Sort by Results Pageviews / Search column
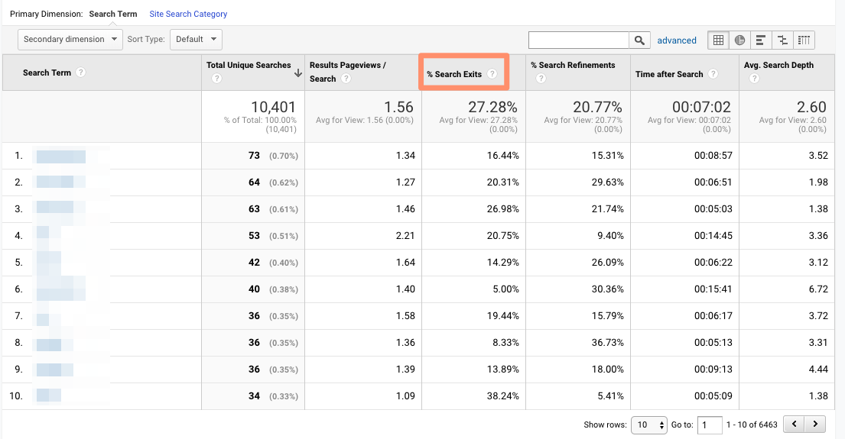Screen dimensions: 845x439 (x=348, y=72)
